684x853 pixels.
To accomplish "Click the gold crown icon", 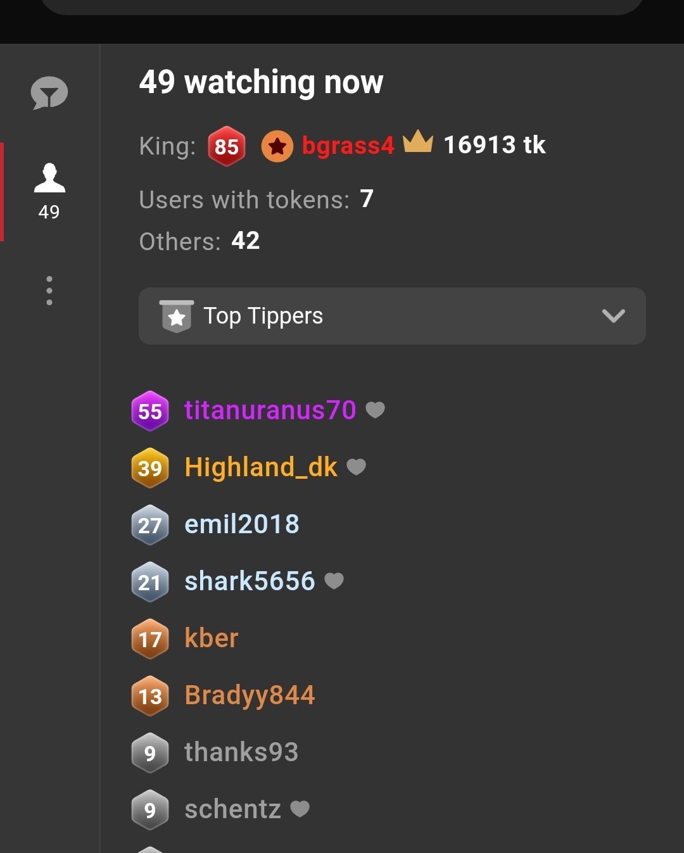I will pos(418,142).
